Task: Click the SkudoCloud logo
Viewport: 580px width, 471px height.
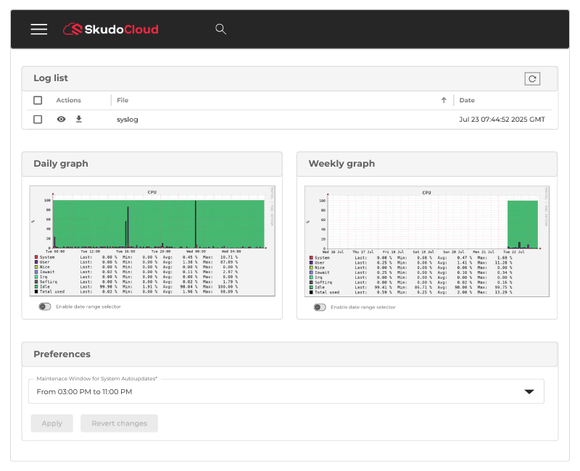Action: tap(111, 29)
